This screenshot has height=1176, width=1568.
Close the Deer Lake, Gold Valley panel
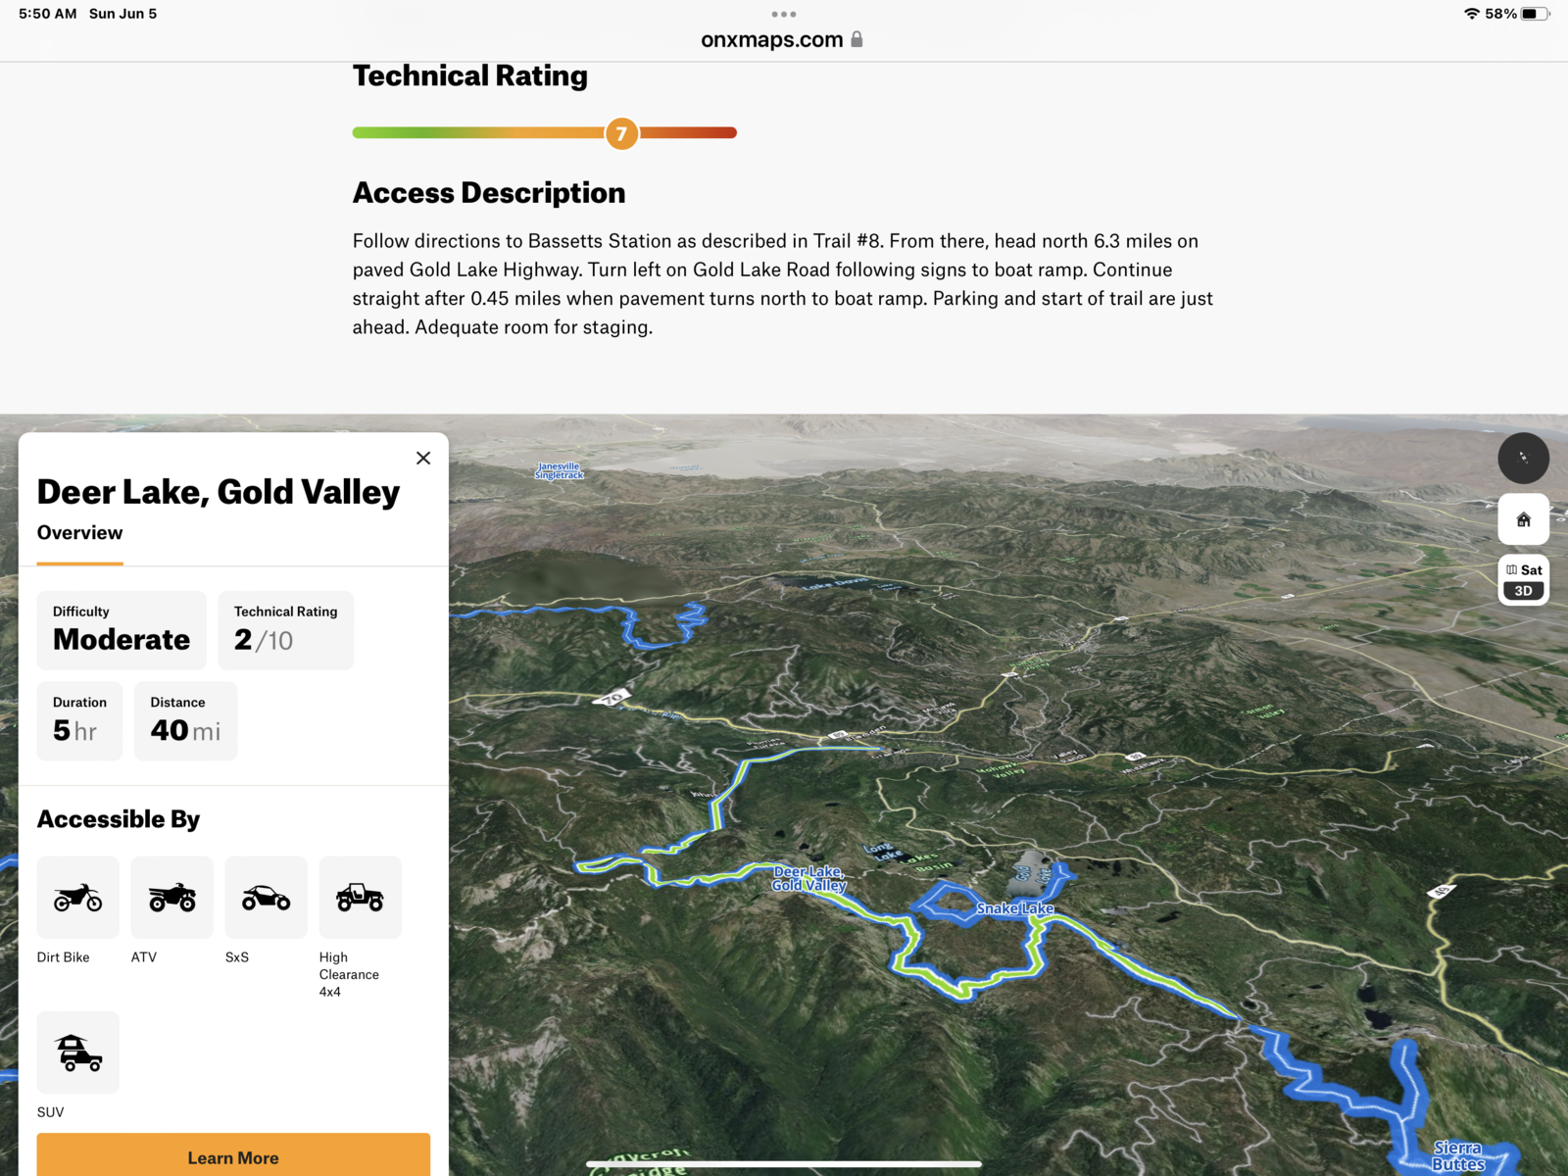click(x=423, y=458)
